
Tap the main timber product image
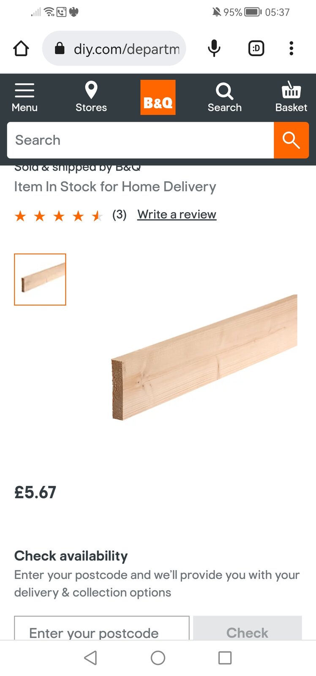[x=204, y=357]
